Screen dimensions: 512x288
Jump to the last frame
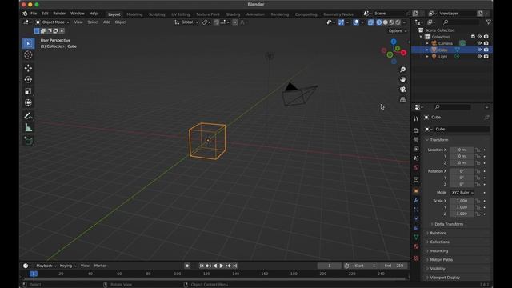pyautogui.click(x=234, y=266)
